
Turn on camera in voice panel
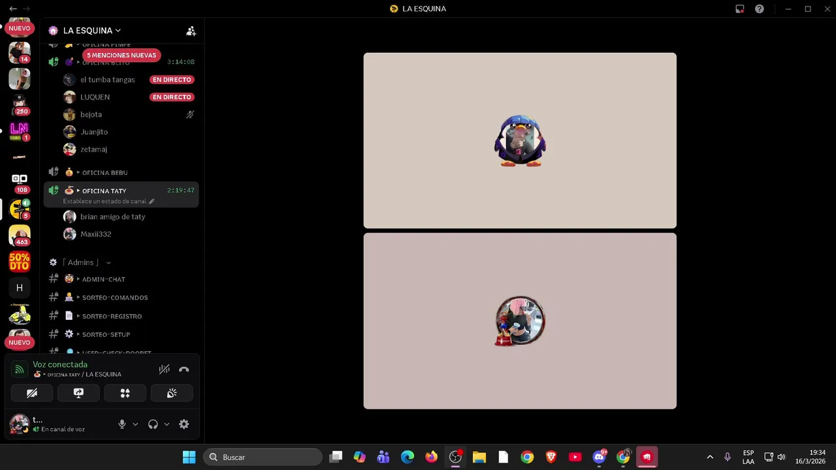(x=32, y=393)
